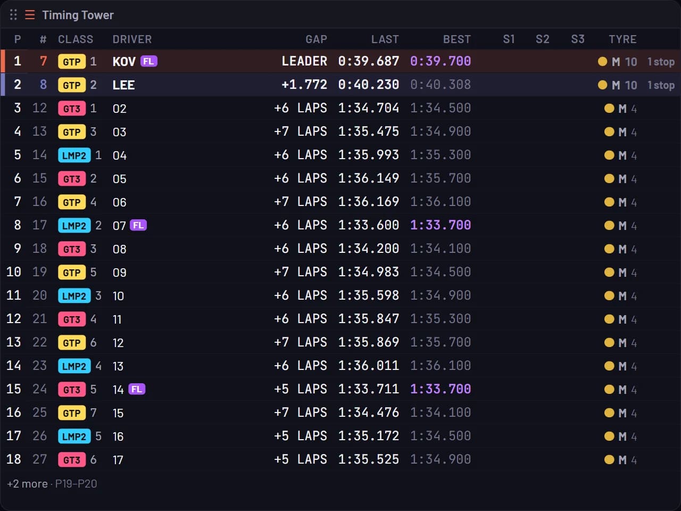Click the P position column header
The image size is (681, 511).
(x=18, y=39)
